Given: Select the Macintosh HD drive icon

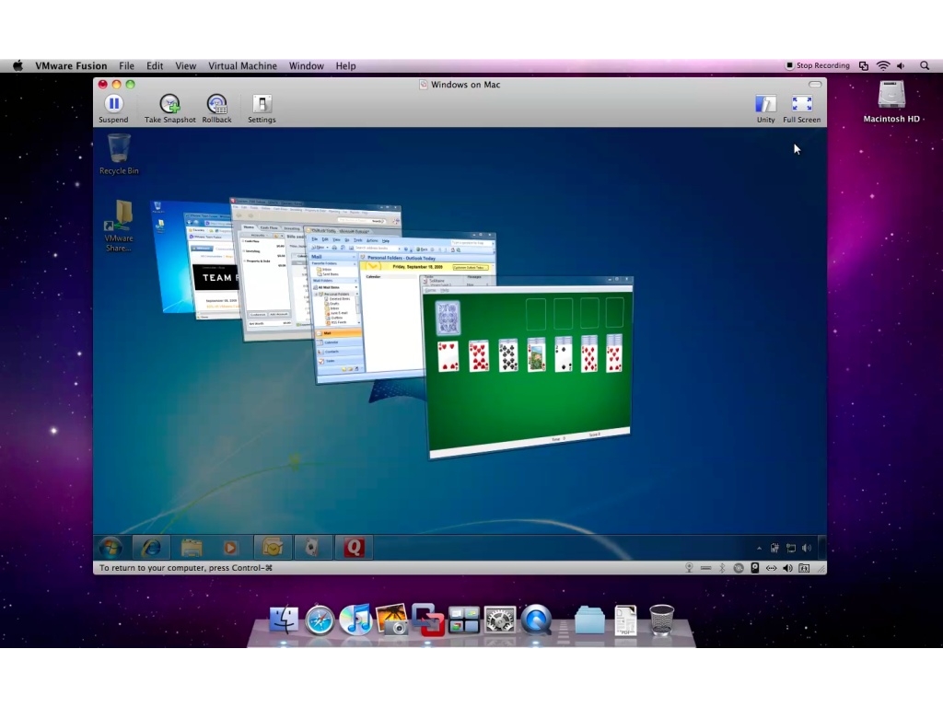Looking at the screenshot, I should [x=891, y=102].
